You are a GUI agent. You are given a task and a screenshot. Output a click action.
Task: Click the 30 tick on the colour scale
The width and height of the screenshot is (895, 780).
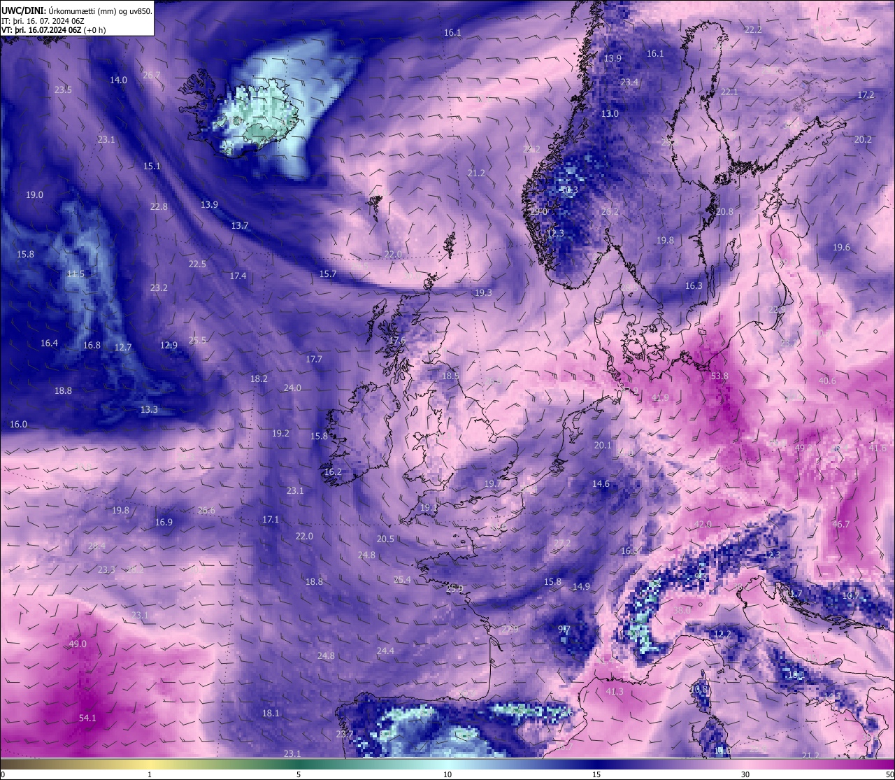[x=745, y=774]
